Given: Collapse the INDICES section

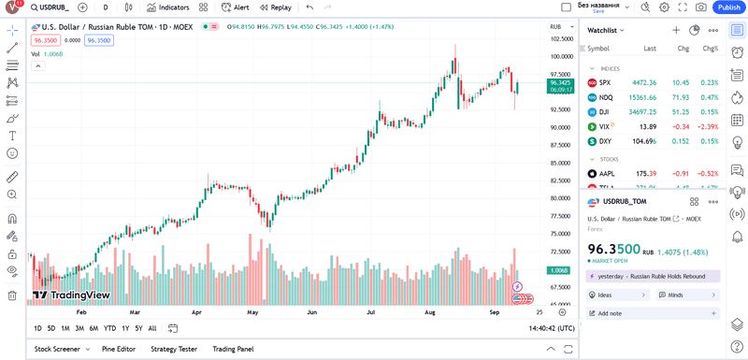Looking at the screenshot, I should tap(593, 68).
